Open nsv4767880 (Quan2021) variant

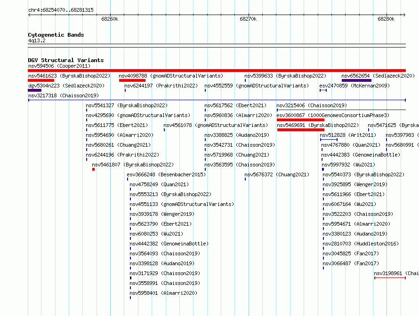tap(351, 145)
